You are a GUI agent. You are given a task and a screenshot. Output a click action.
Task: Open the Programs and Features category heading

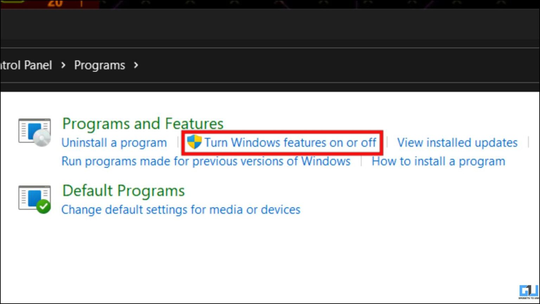coord(143,124)
